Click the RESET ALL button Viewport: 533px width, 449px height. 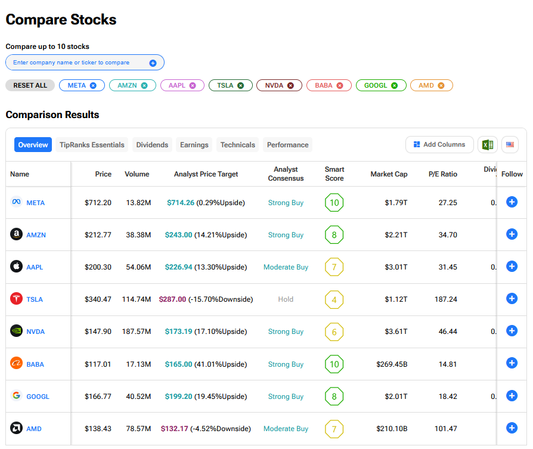[30, 86]
